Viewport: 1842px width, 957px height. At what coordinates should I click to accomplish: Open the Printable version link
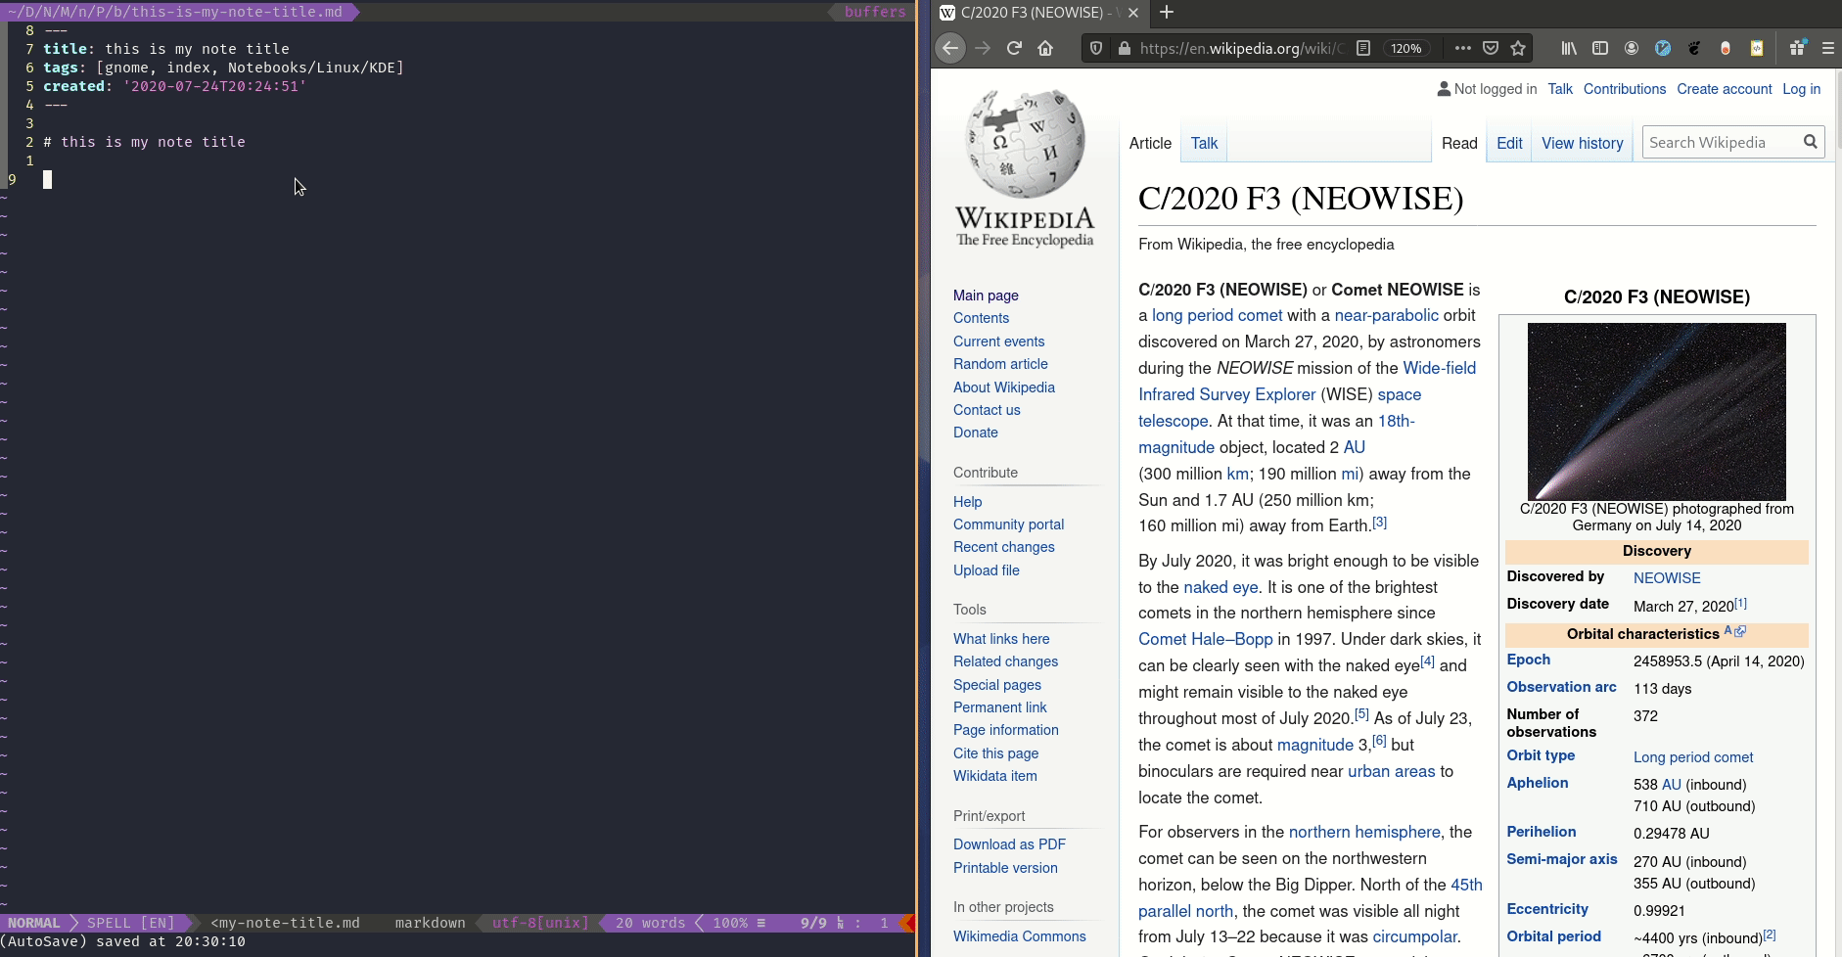[x=1005, y=868]
